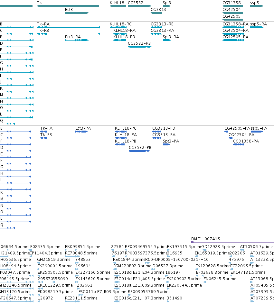Click the ssp5-PA protein feature
The image size is (274, 303).
pos(257,132)
